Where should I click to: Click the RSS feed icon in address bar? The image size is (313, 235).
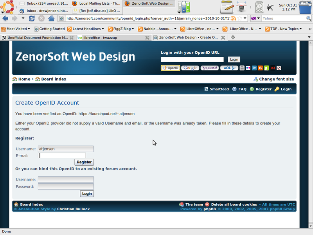234,18
